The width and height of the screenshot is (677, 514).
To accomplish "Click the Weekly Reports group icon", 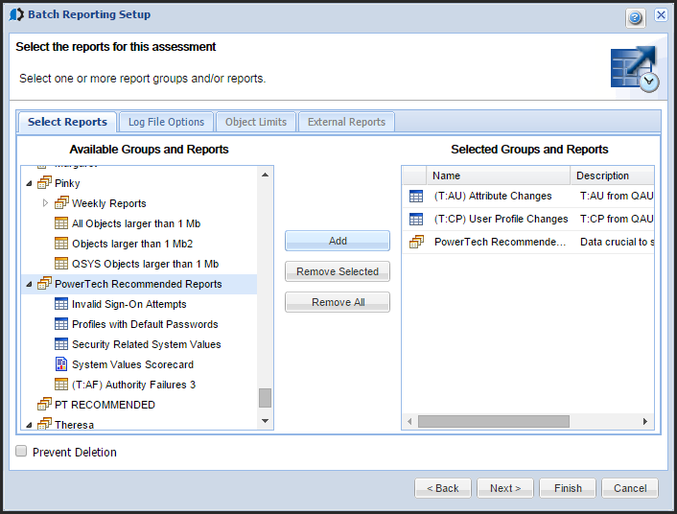I will click(x=61, y=203).
